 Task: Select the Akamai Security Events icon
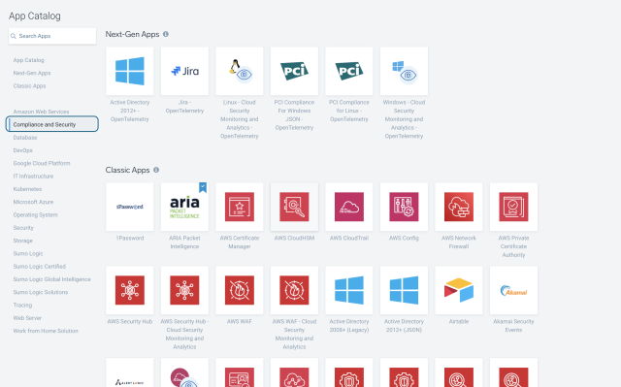click(513, 290)
